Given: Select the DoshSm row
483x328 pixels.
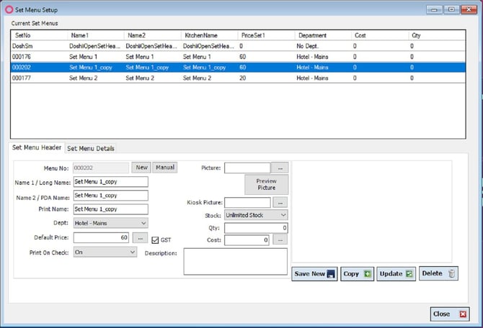Looking at the screenshot, I should click(x=238, y=46).
